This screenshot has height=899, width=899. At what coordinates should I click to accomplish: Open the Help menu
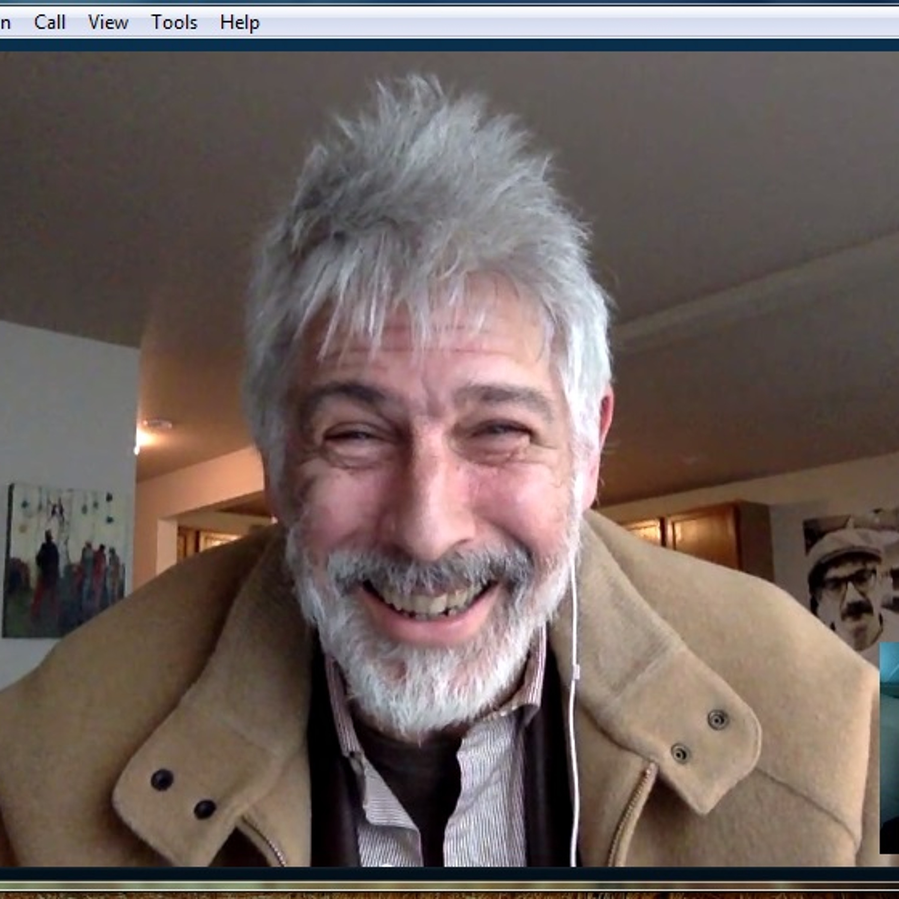coord(239,22)
